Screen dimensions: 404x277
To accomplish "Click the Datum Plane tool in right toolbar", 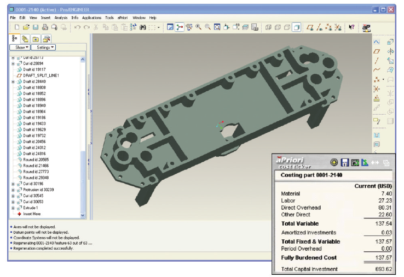I will click(x=377, y=51).
